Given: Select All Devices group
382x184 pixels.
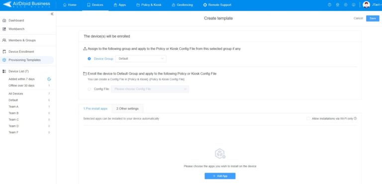Looking at the screenshot, I should (16, 94).
